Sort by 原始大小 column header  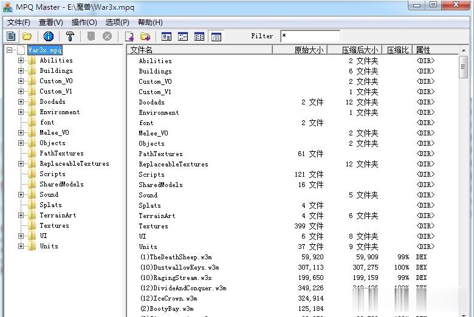[300, 50]
